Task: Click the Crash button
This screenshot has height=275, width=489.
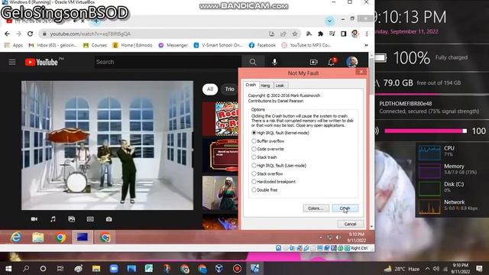Action: pos(345,209)
